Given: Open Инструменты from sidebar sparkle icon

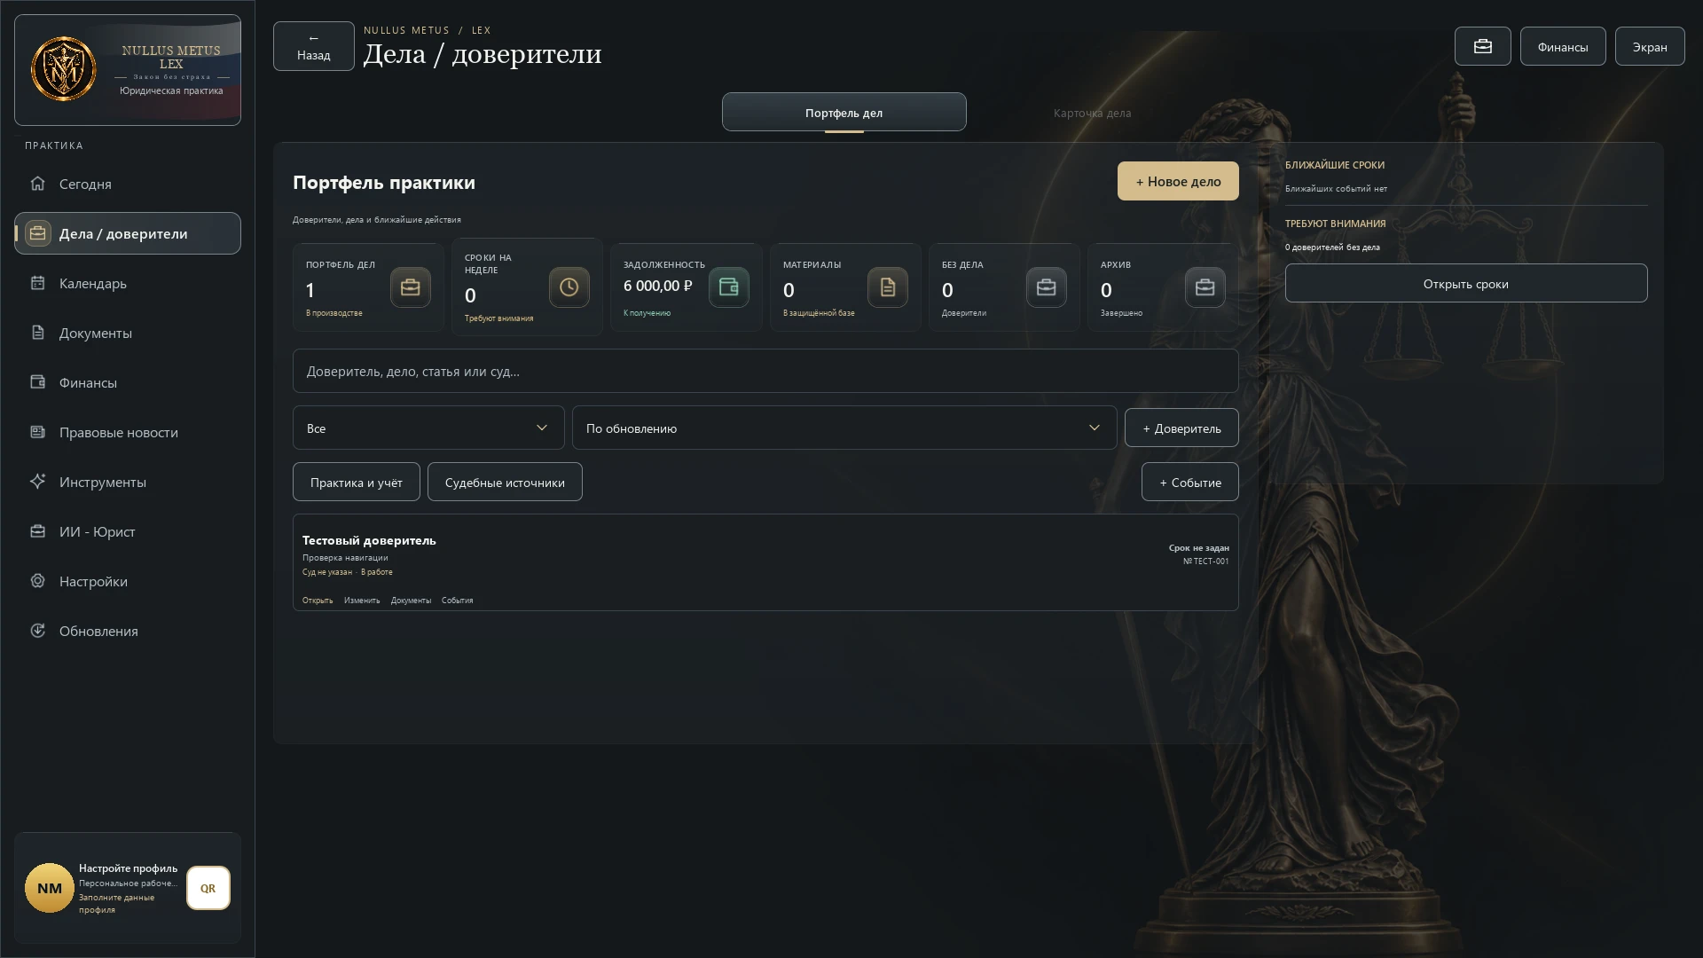Looking at the screenshot, I should tap(37, 482).
